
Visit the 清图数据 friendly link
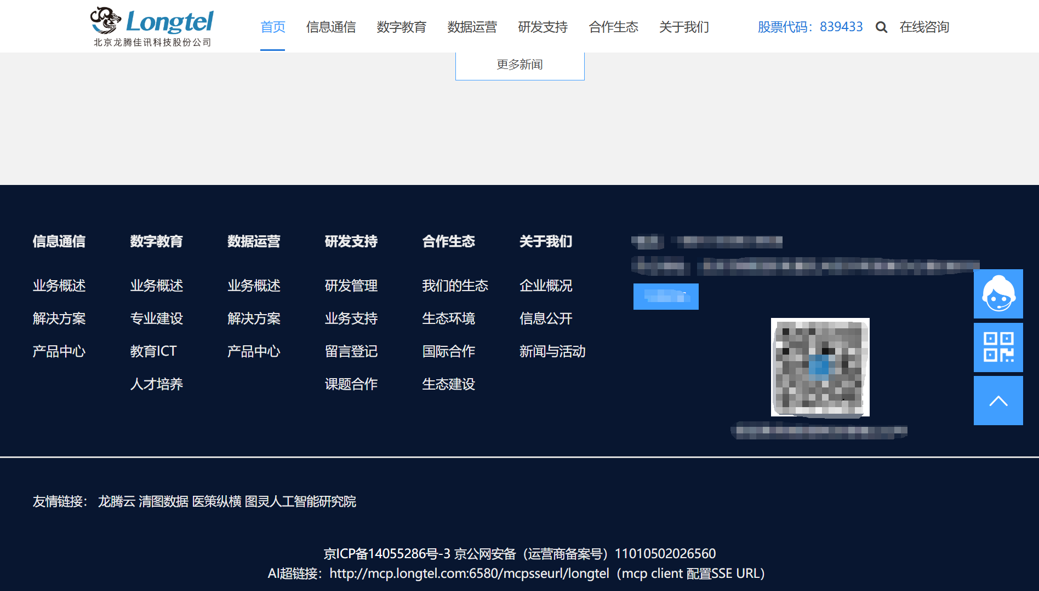164,501
